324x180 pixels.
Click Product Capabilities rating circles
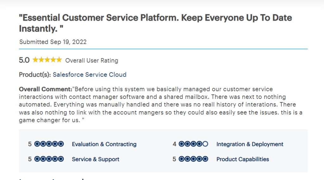pos(193,159)
